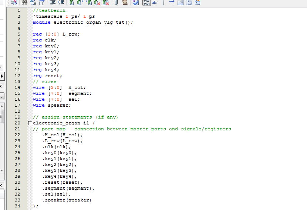The image size is (307, 210).
Task: Jump to the next bookmark
Action: pos(80,3)
